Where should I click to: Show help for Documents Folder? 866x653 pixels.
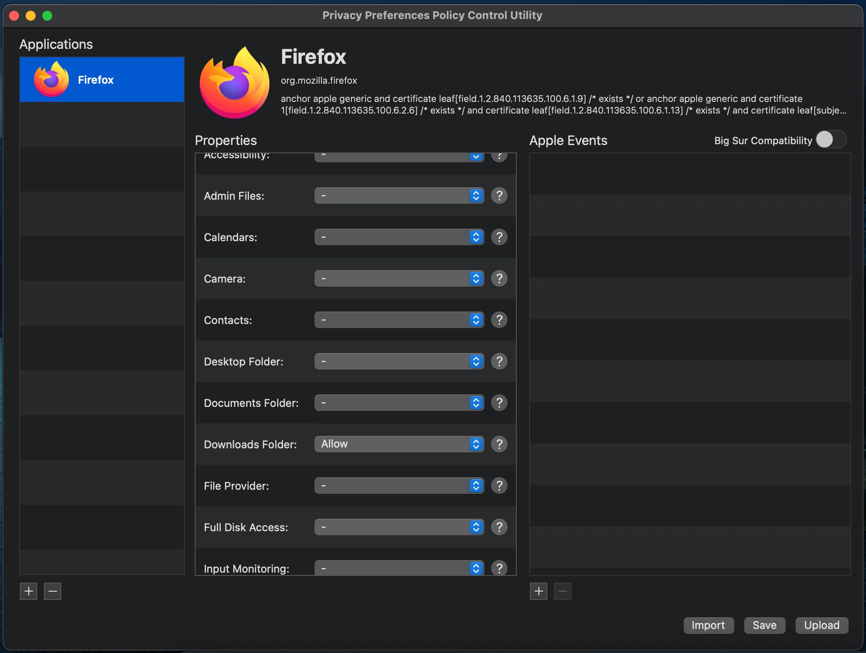[499, 403]
